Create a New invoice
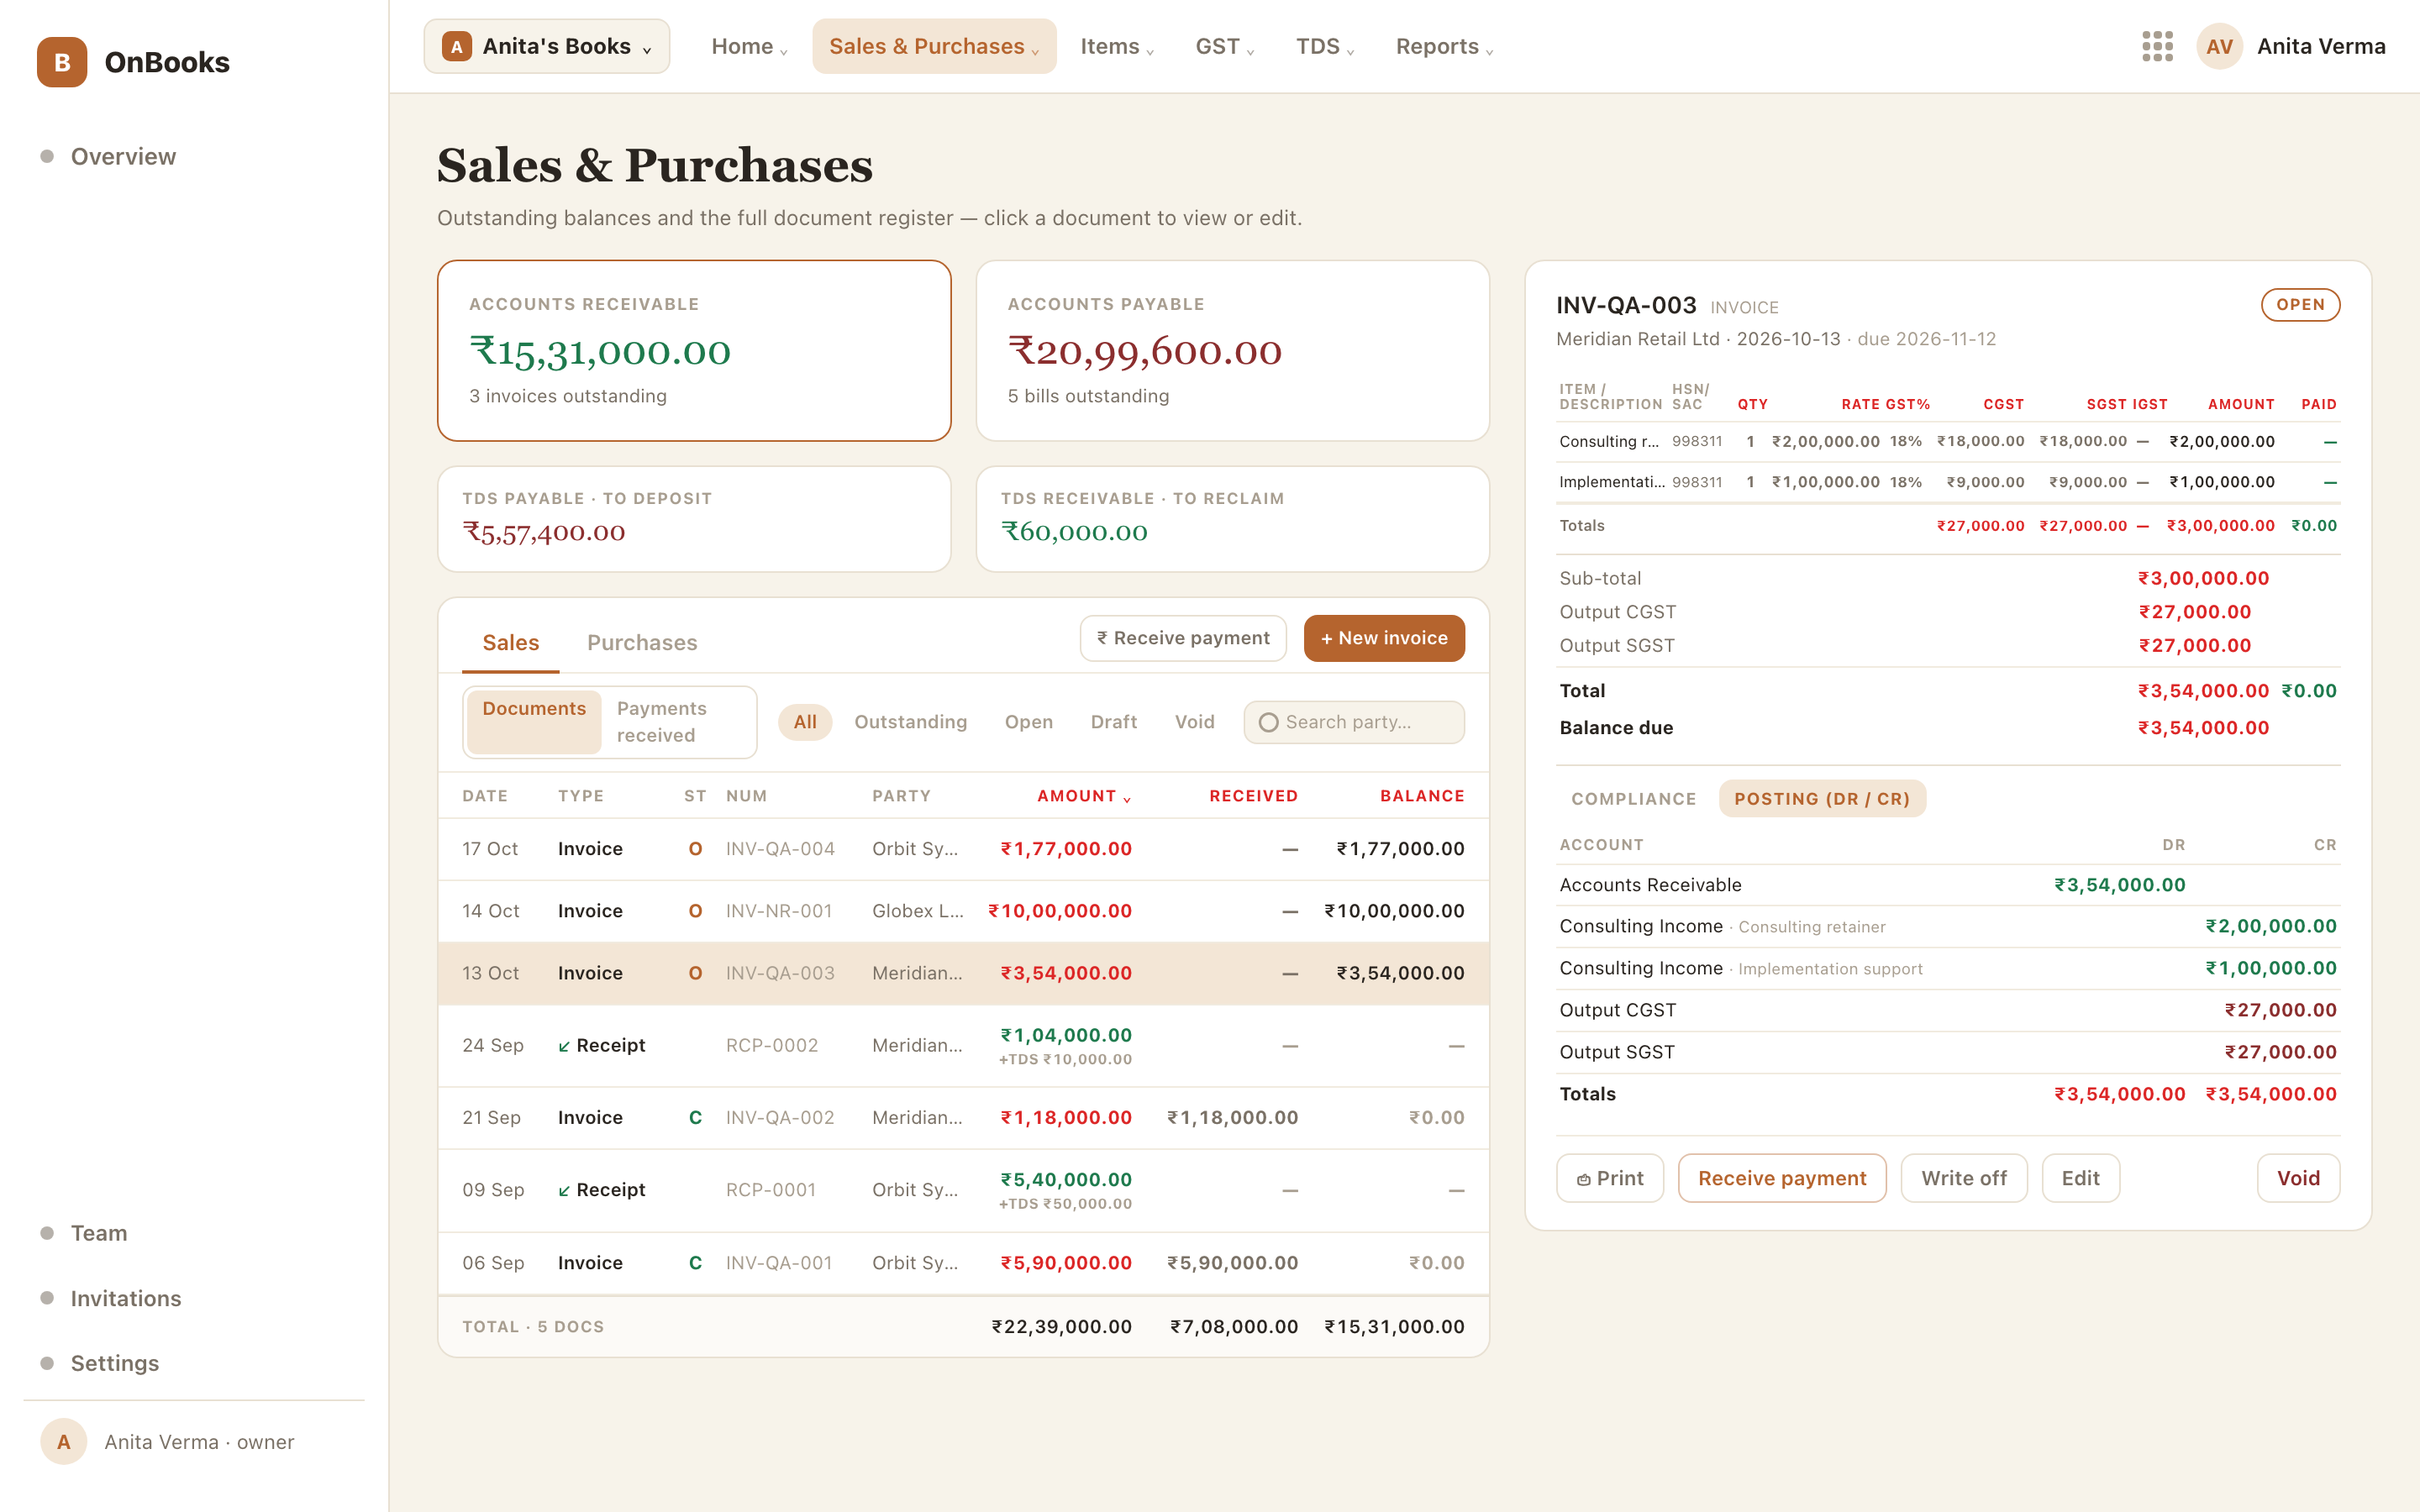The image size is (2420, 1512). [1384, 638]
